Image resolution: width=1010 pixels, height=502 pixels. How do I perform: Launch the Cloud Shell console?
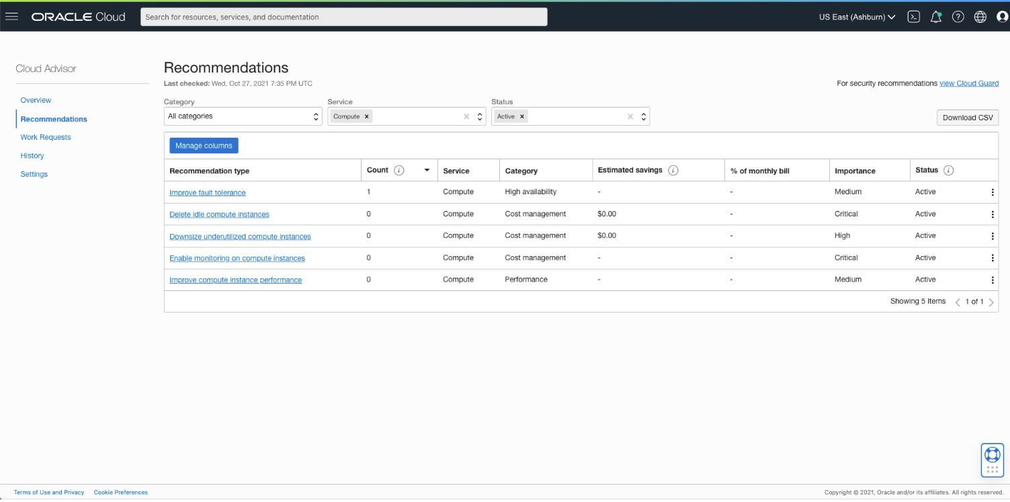(914, 17)
